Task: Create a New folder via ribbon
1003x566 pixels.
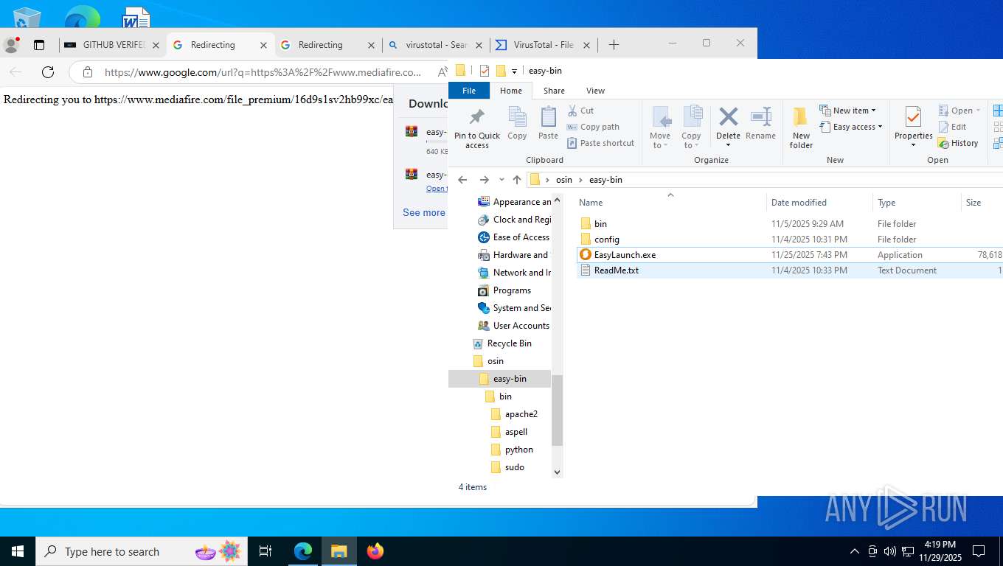Action: tap(801, 127)
